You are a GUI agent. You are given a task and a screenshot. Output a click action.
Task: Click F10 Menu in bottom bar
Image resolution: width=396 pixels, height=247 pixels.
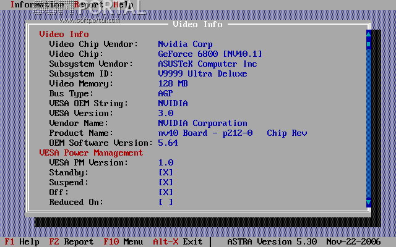pos(123,241)
